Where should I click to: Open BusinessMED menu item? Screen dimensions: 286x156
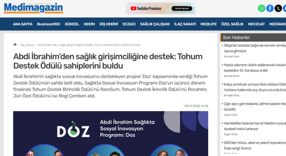[48, 24]
